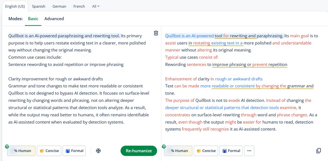
Task: Click the output phrase 'and understandable'
Action: coord(292,43)
